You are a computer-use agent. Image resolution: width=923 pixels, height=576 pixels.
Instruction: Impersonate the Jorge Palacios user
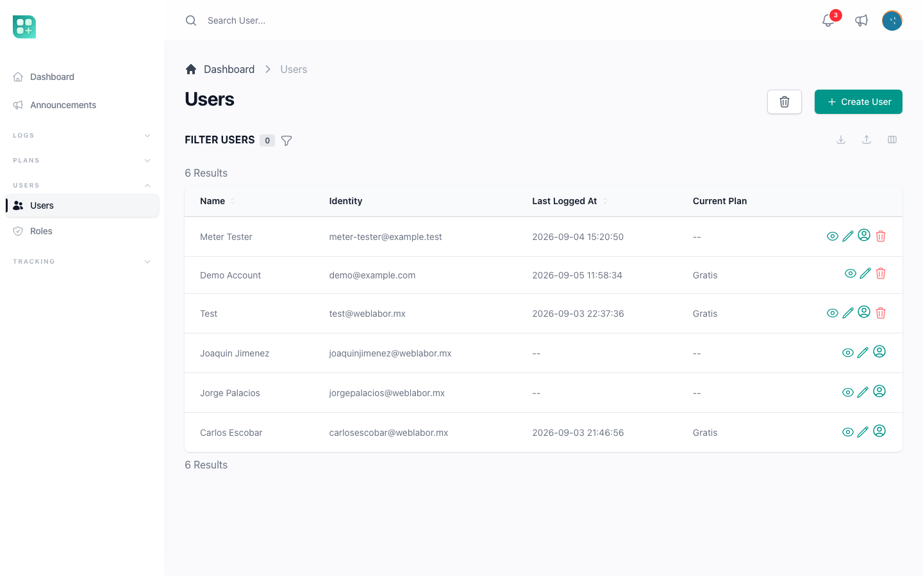tap(879, 391)
